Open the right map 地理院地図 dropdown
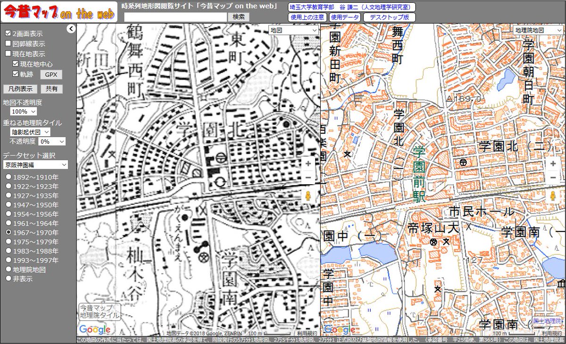Viewport: 566px width, 344px height. 538,30
